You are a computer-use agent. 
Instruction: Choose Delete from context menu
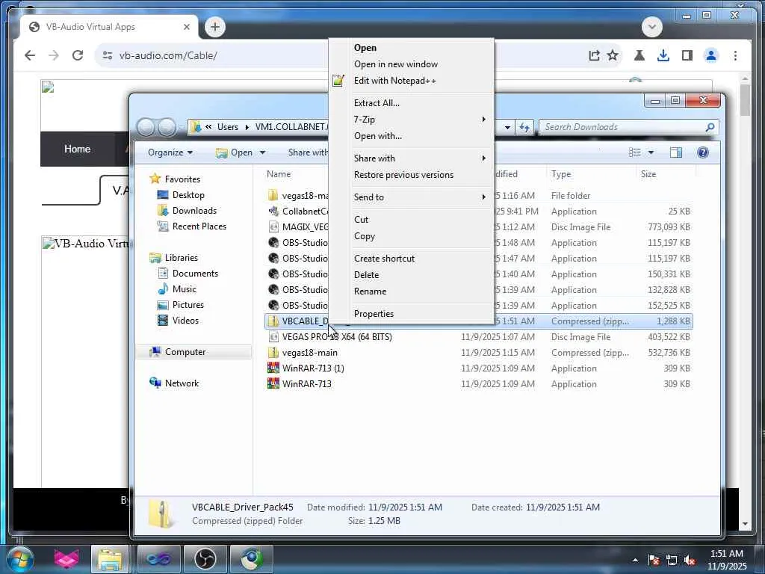pyautogui.click(x=366, y=275)
